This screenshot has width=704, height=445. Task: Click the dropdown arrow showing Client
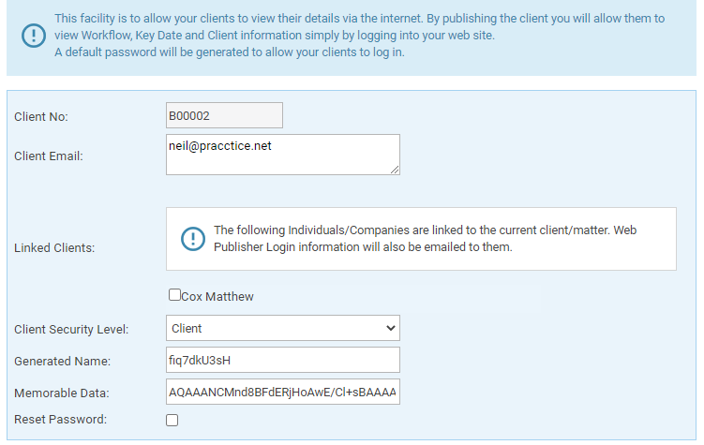point(391,328)
